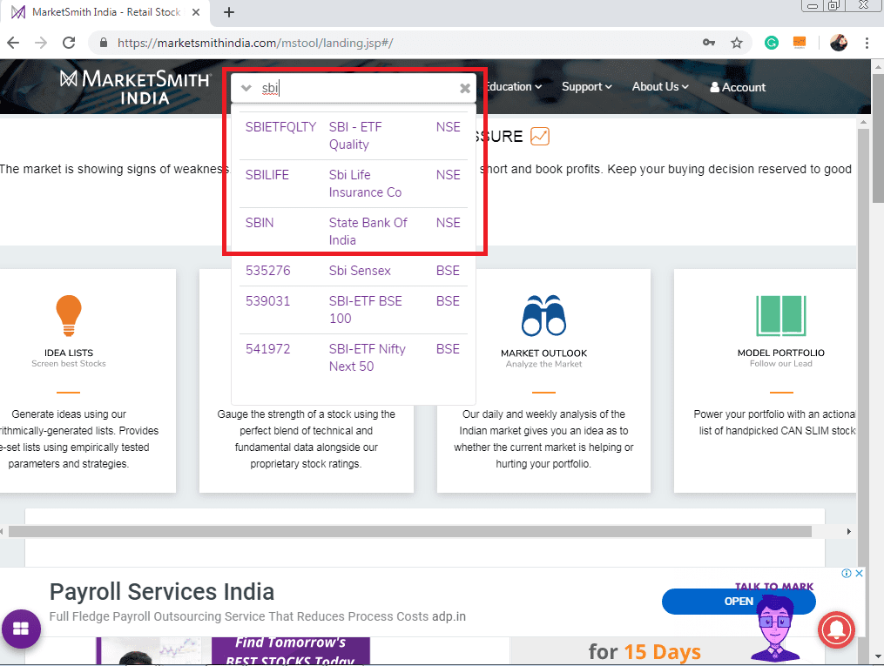
Task: Click 'Follow our Lead' subtitle text
Action: [781, 364]
